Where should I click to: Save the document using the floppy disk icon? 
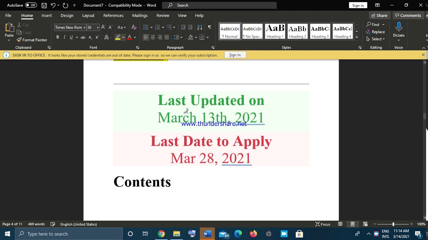coord(44,5)
